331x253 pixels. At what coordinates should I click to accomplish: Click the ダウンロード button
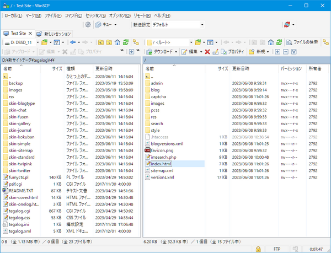pos(160,52)
